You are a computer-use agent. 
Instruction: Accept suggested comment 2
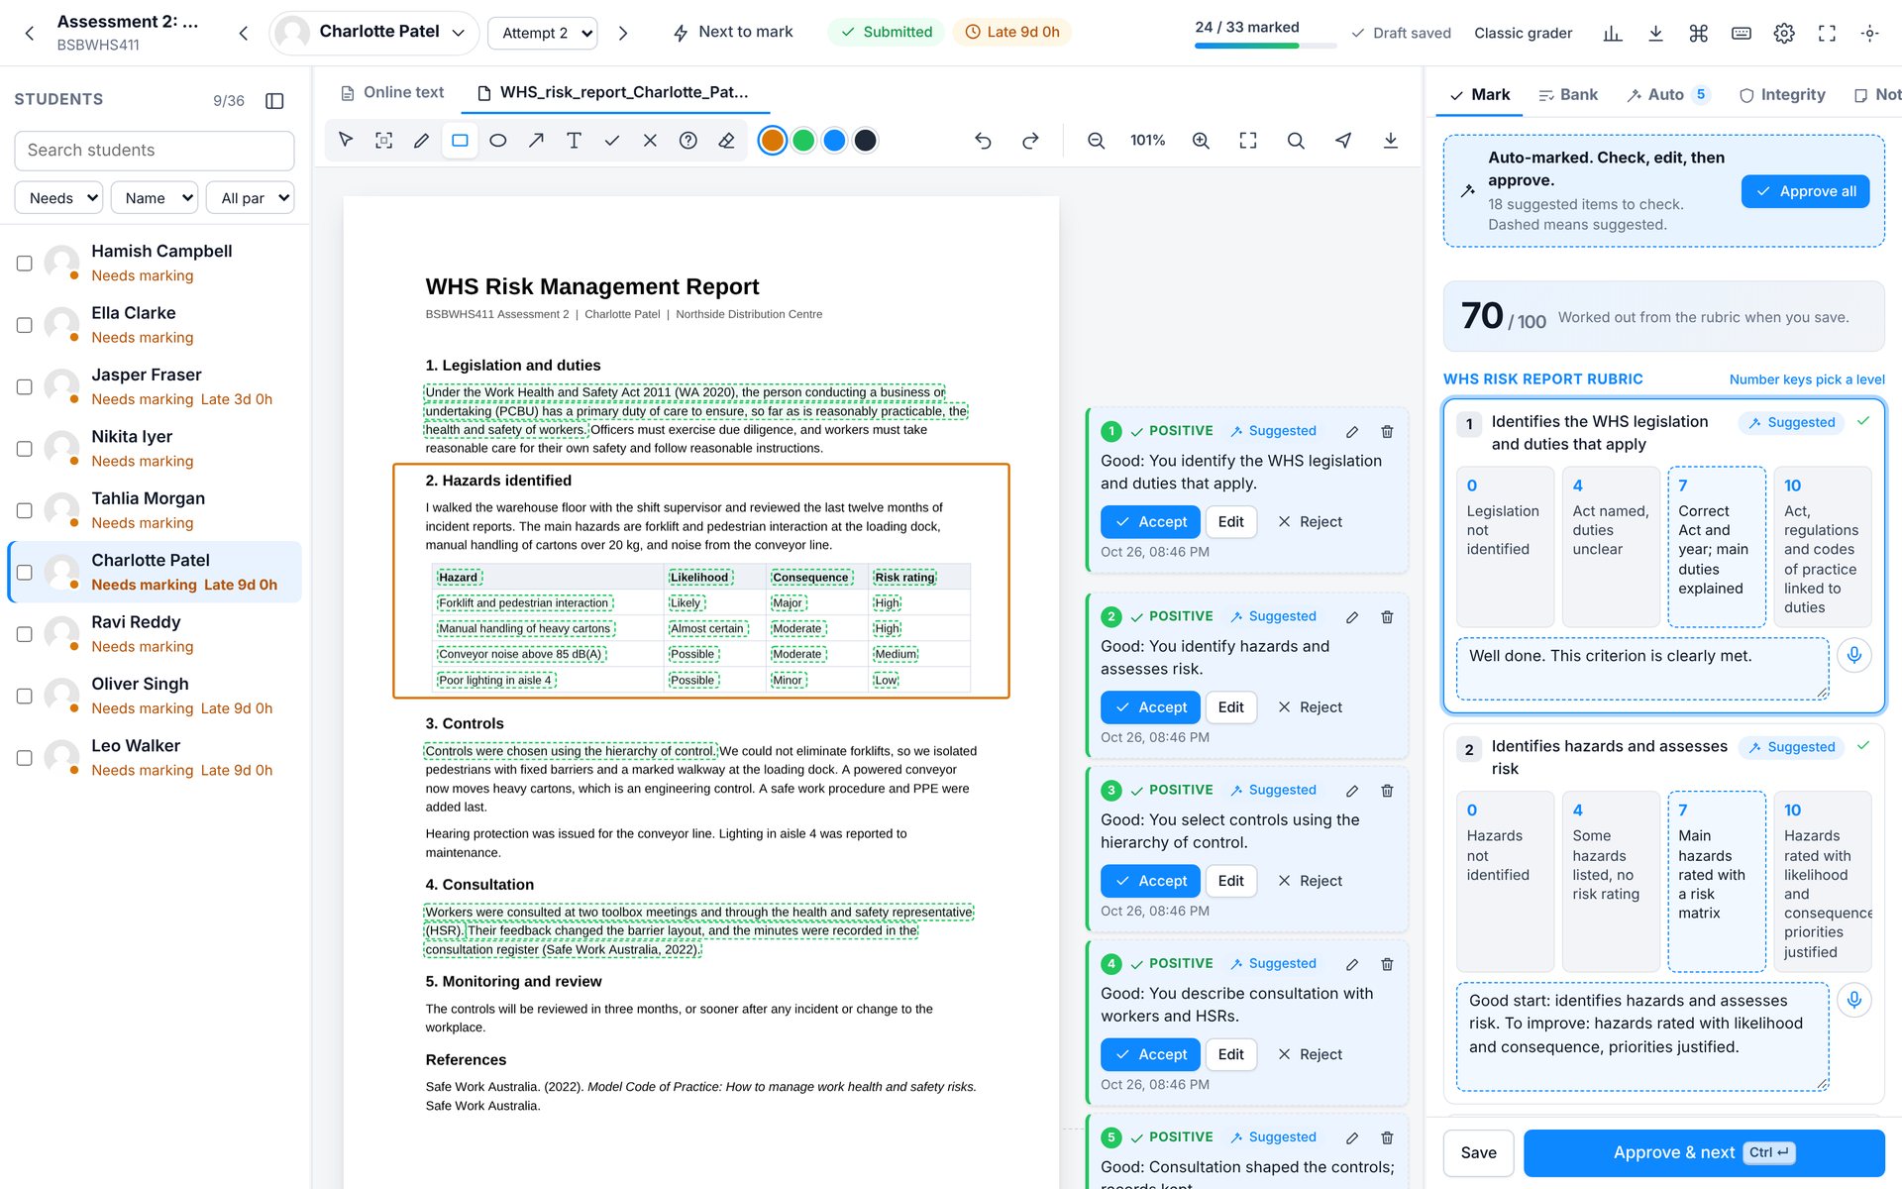1150,707
